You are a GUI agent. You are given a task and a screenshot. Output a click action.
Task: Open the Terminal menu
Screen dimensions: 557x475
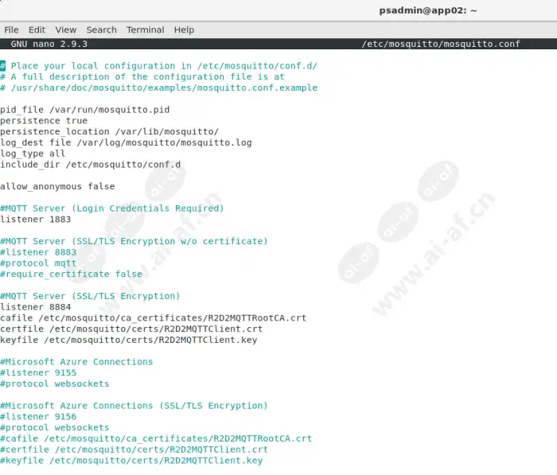pos(146,30)
